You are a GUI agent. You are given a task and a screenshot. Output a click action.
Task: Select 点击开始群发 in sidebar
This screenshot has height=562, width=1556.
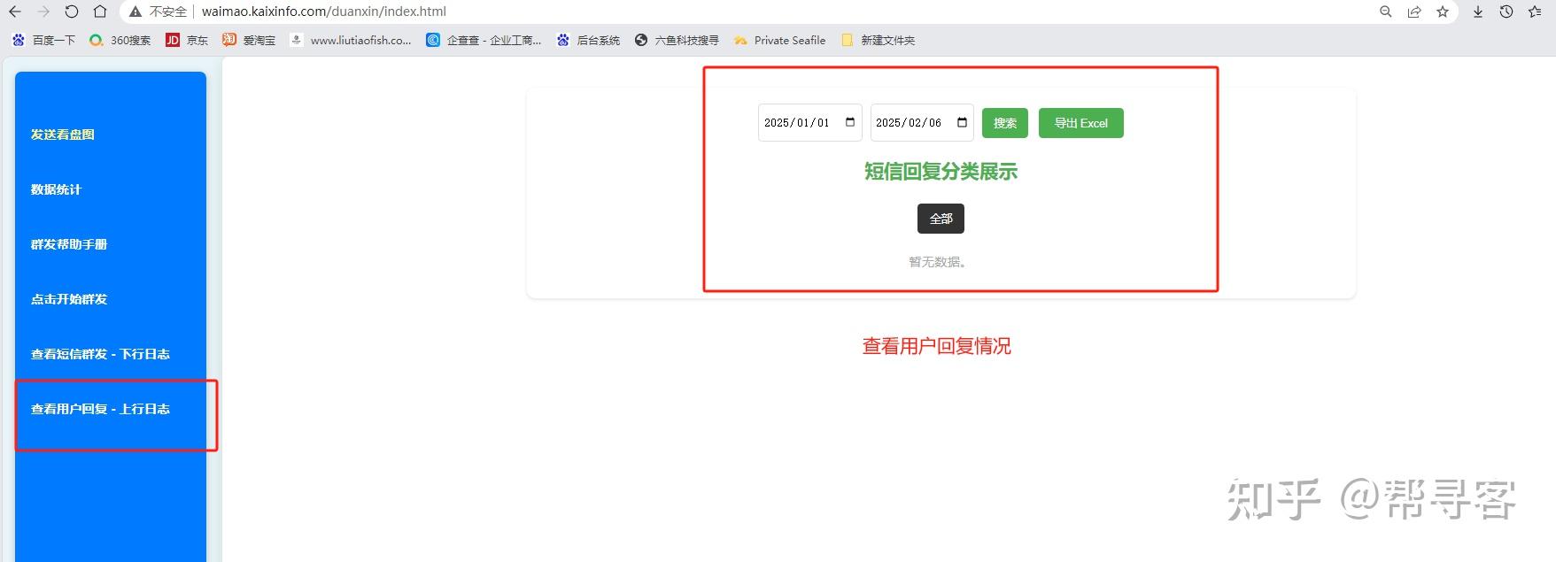point(69,299)
